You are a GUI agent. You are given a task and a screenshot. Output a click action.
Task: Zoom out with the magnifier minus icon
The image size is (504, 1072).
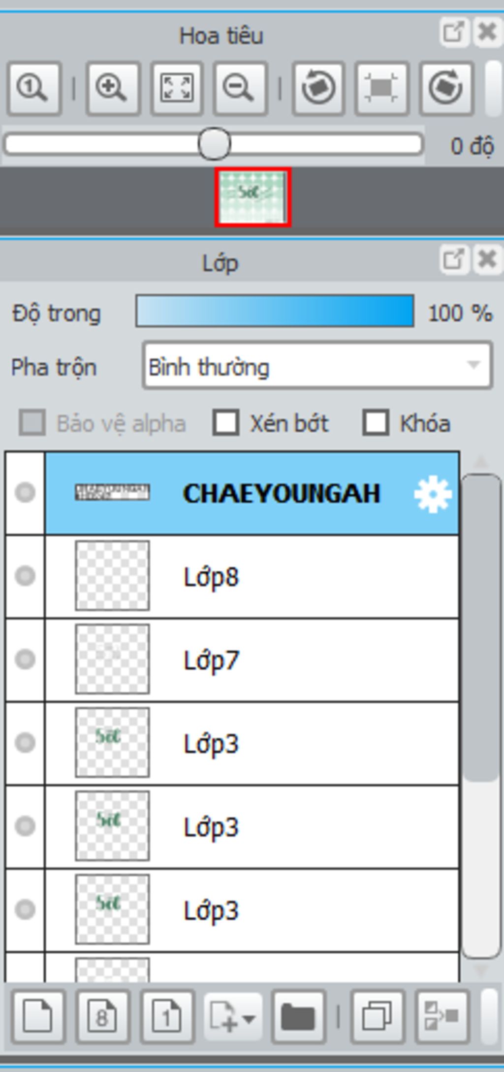(240, 88)
